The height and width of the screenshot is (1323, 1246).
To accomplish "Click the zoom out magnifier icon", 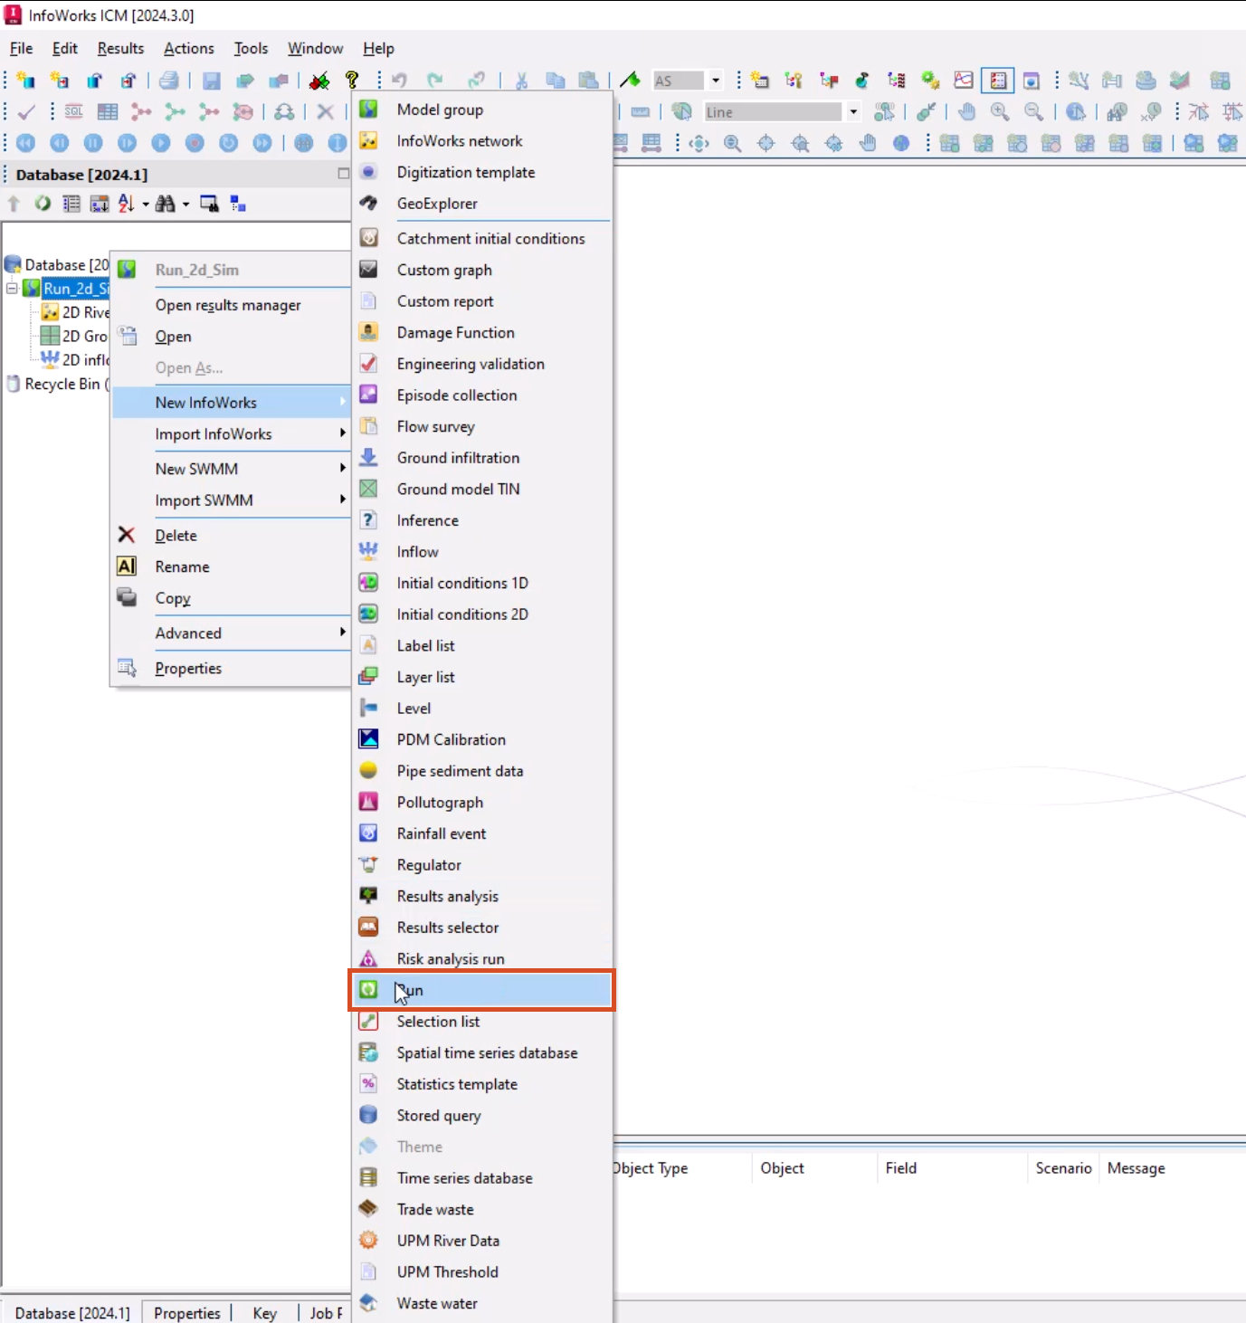I will pyautogui.click(x=1033, y=111).
